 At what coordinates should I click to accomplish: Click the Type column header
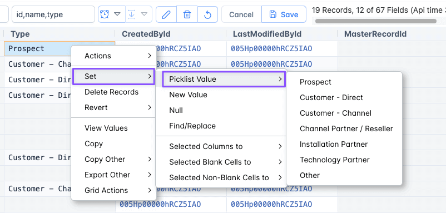pyautogui.click(x=60, y=34)
